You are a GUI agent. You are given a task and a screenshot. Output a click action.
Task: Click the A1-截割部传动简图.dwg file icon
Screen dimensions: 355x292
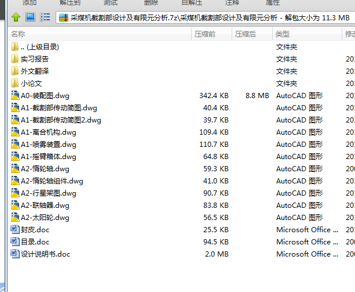(x=15, y=108)
